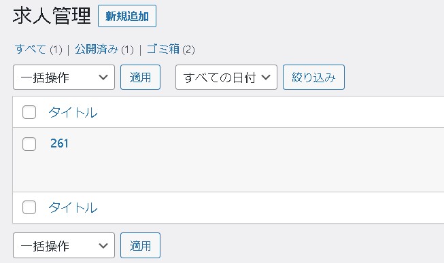Filter list by 公開済み status
Viewport: 444px width, 263px height.
click(x=97, y=49)
